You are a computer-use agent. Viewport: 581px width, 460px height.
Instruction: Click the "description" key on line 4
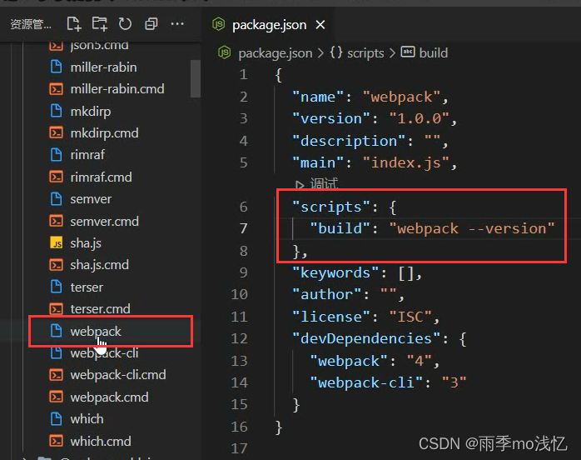point(348,141)
